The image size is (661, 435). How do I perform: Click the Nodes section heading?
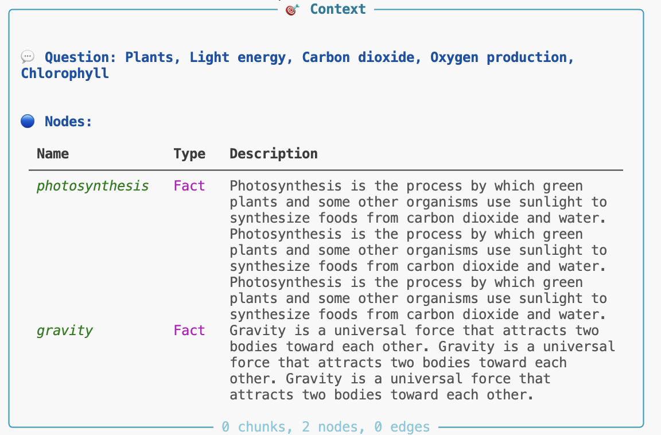coord(68,122)
